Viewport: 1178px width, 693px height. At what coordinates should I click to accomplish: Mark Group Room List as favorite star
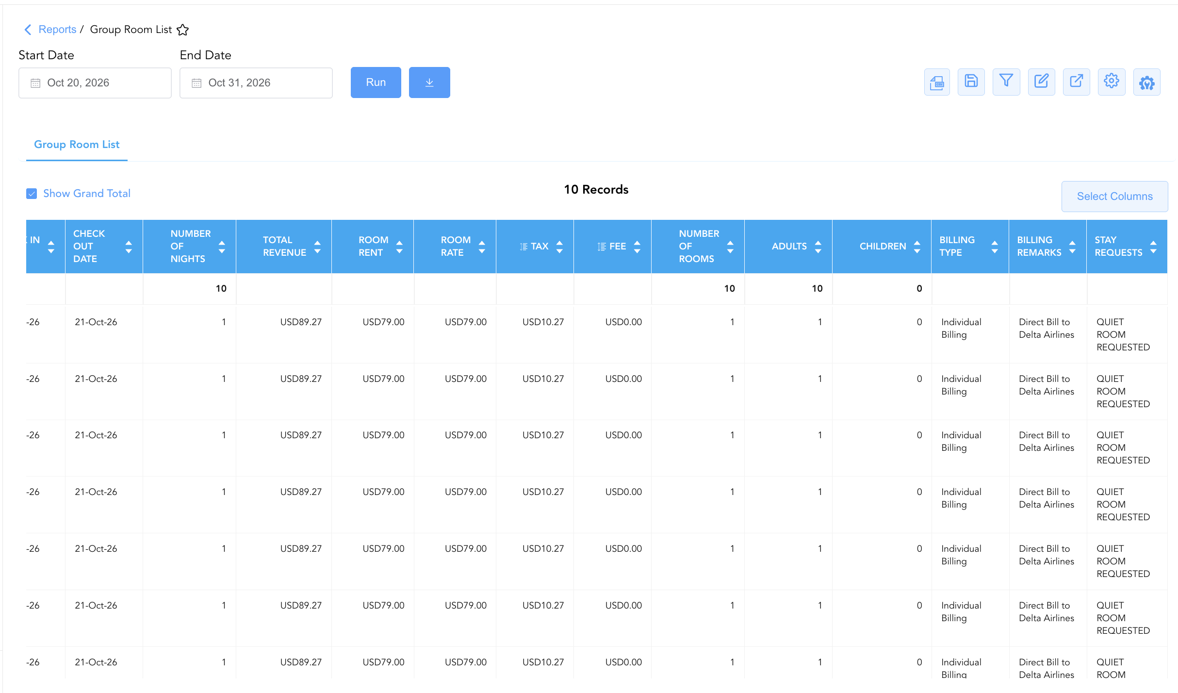(182, 30)
